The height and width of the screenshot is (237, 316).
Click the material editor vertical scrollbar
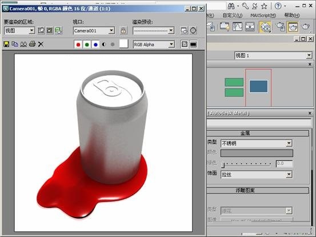point(313,177)
